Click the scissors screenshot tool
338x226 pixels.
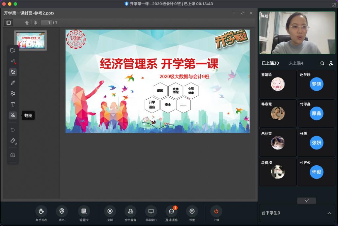13,115
